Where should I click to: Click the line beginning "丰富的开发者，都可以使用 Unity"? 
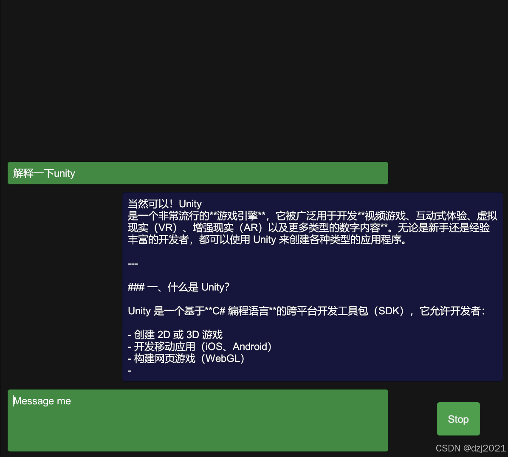click(x=267, y=240)
